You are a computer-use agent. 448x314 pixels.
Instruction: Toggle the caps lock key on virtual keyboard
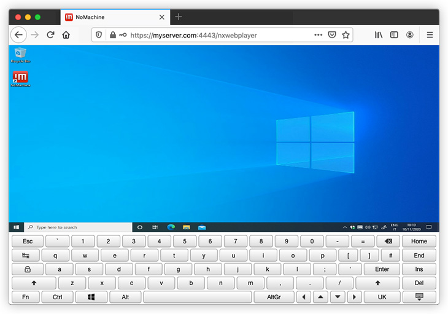point(28,269)
